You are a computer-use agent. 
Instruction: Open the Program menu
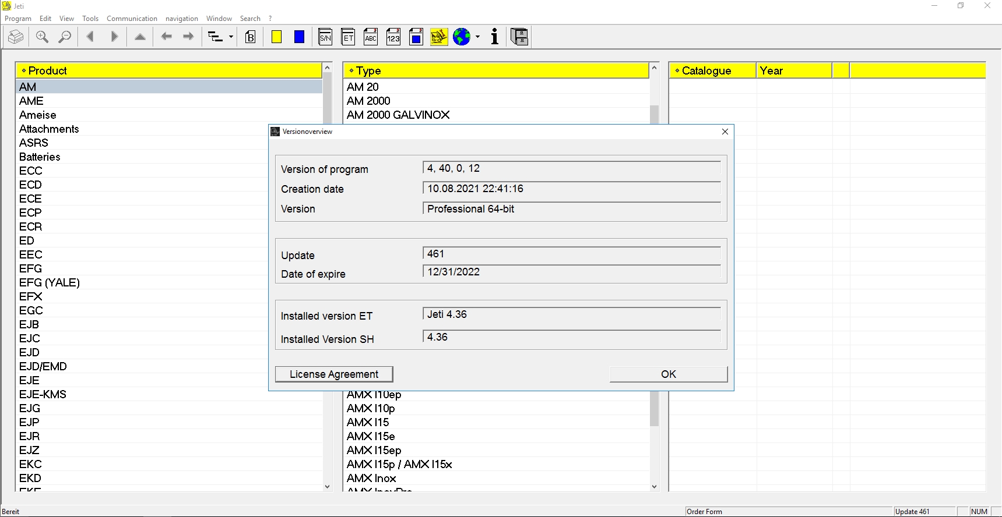click(x=18, y=19)
